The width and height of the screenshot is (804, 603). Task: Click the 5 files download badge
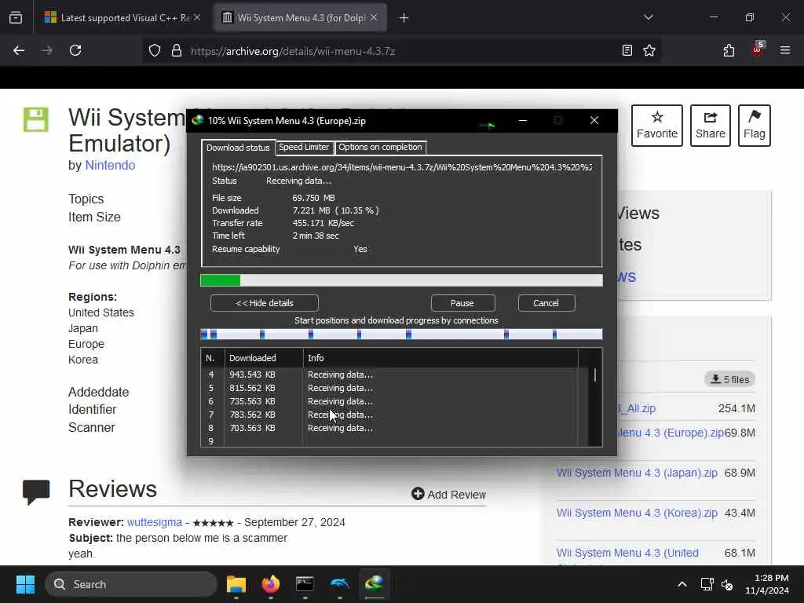point(729,379)
